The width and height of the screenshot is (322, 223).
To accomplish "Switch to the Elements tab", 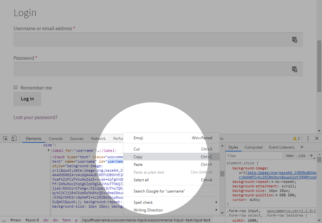I will coord(33,139).
